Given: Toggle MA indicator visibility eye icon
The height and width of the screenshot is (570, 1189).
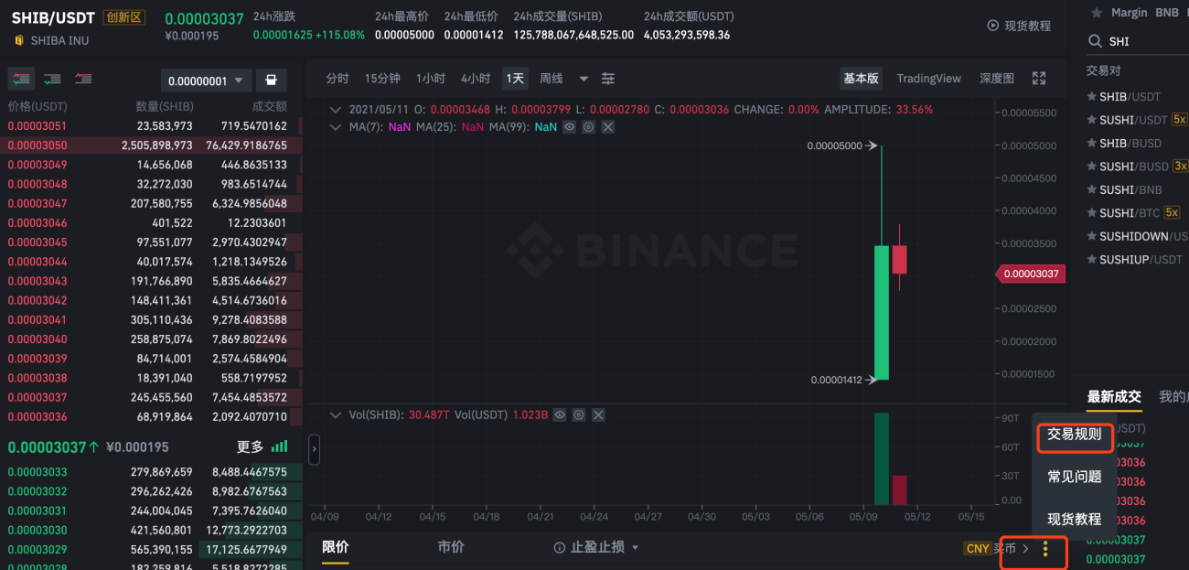Looking at the screenshot, I should tap(569, 127).
